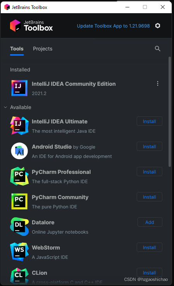Click the IntelliJ IDEA Community Edition icon

pyautogui.click(x=19, y=88)
